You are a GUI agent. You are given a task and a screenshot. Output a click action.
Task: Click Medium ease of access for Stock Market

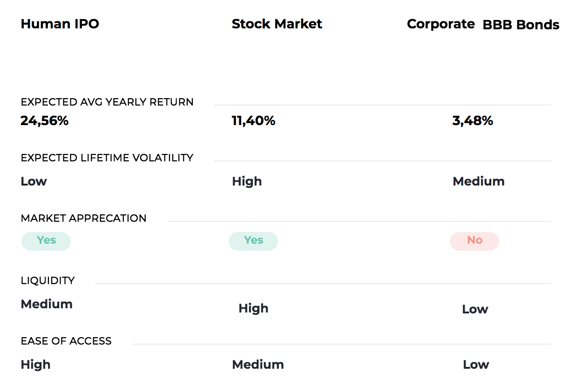[258, 365]
